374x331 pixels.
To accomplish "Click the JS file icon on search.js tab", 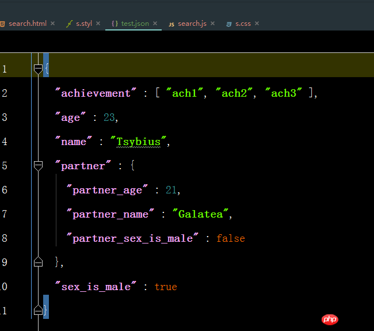I will click(x=171, y=24).
